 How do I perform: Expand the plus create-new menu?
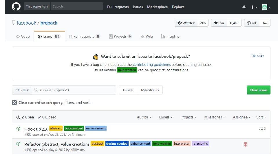click(254, 7)
